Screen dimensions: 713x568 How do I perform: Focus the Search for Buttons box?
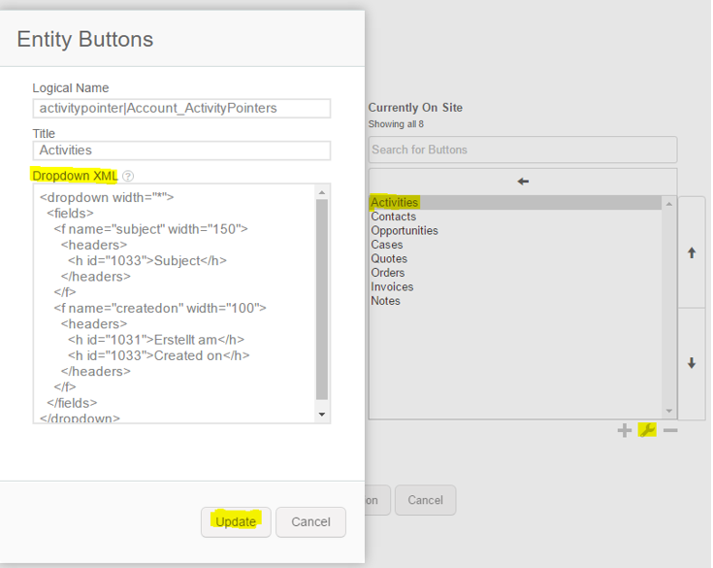coord(522,150)
